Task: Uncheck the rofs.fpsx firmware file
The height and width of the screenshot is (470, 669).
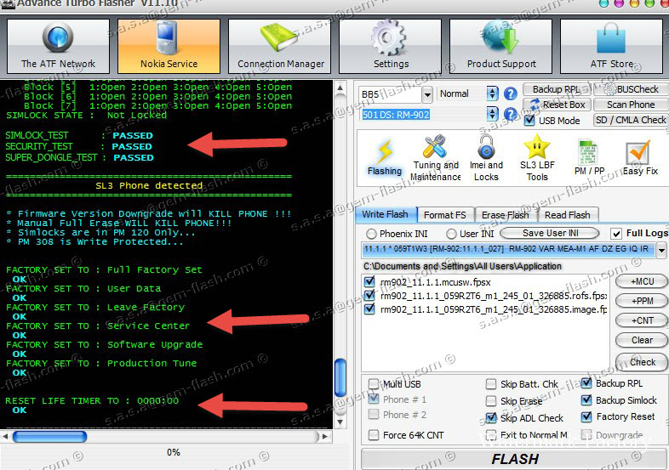Action: pyautogui.click(x=369, y=295)
